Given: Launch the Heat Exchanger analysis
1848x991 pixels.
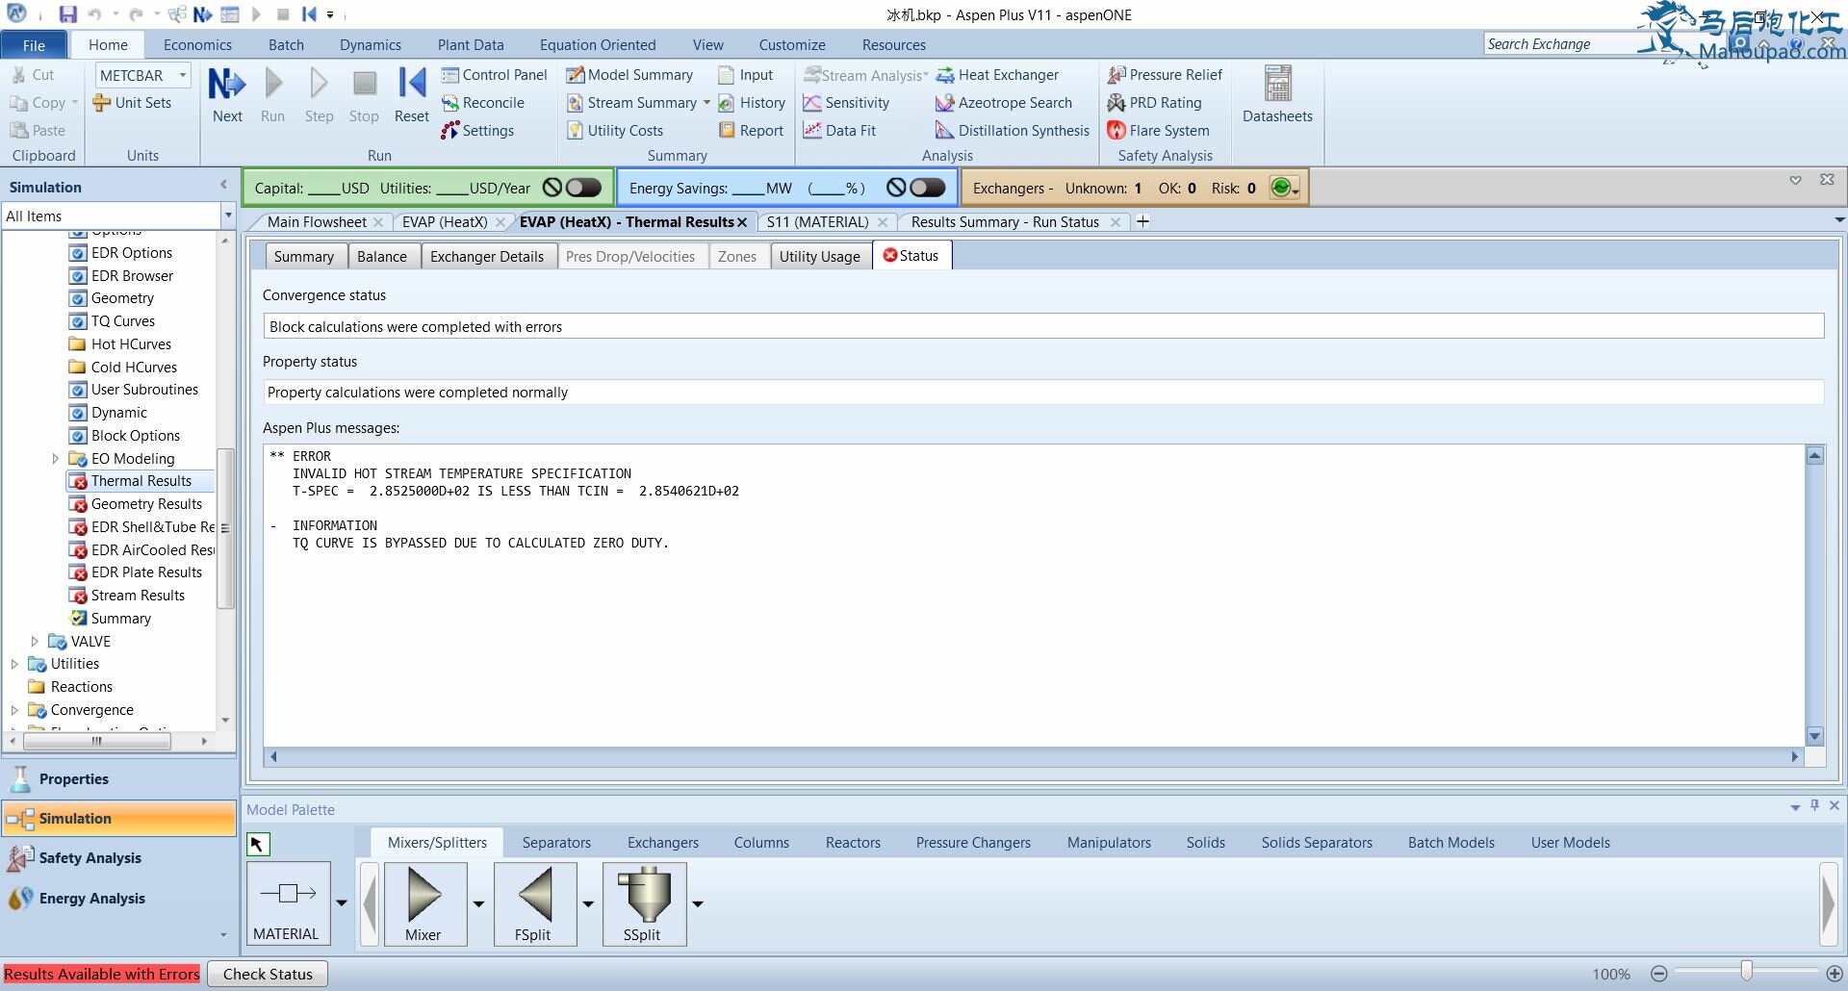Looking at the screenshot, I should [997, 75].
